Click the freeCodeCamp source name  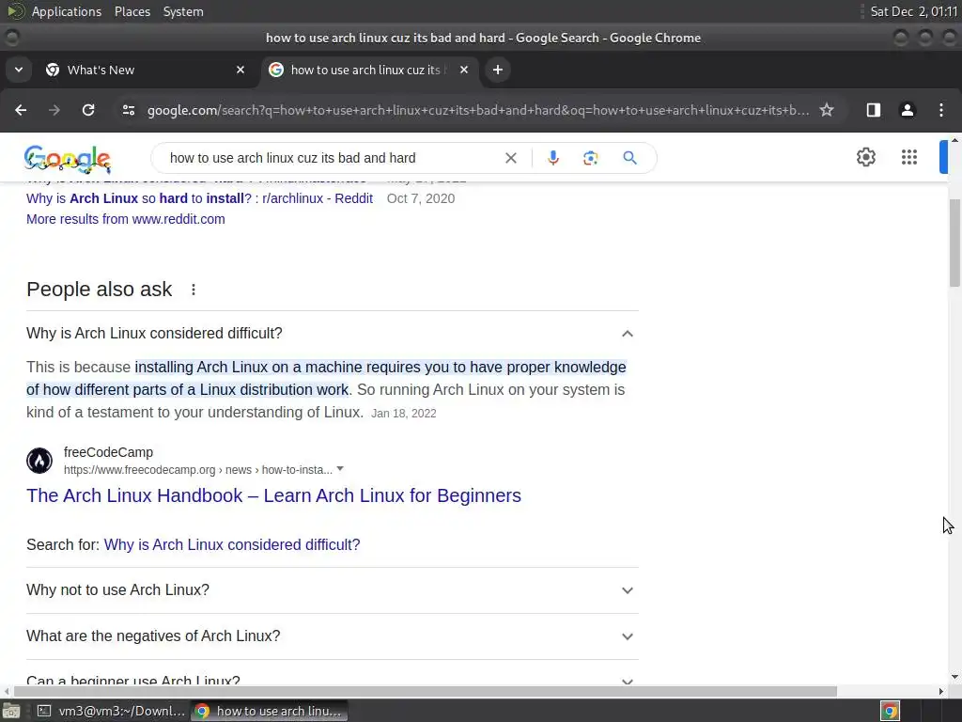coord(109,452)
